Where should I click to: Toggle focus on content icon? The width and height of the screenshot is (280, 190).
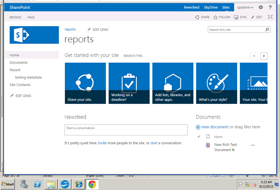(270, 17)
